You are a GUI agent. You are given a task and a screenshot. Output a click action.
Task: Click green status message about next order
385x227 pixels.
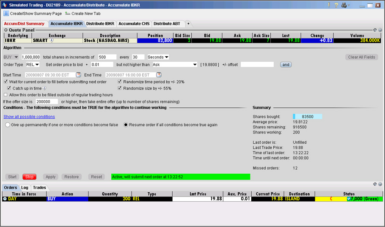point(181,177)
